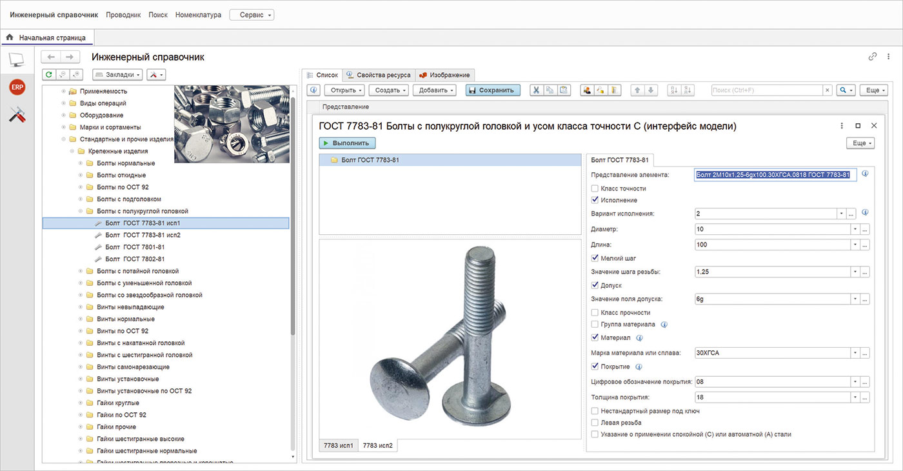
Task: Click the Открыть button
Action: coord(344,90)
